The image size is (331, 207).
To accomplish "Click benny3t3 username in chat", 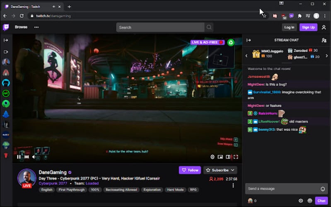I will 267,129.
